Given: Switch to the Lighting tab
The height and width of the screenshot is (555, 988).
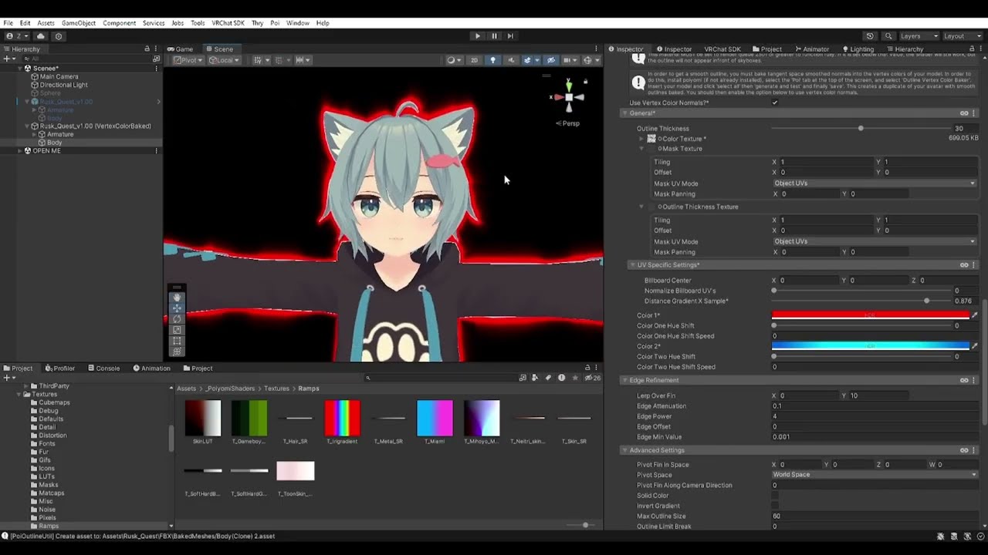Looking at the screenshot, I should (x=858, y=49).
